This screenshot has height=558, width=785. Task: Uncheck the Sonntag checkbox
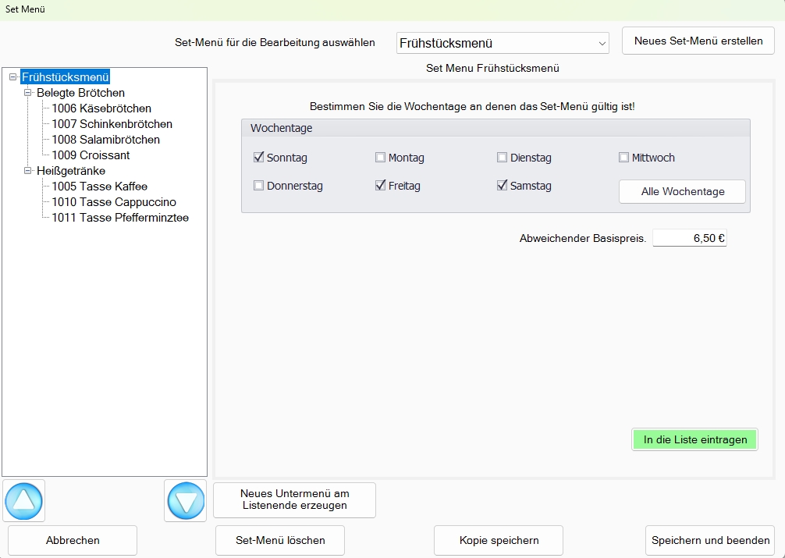tap(259, 158)
